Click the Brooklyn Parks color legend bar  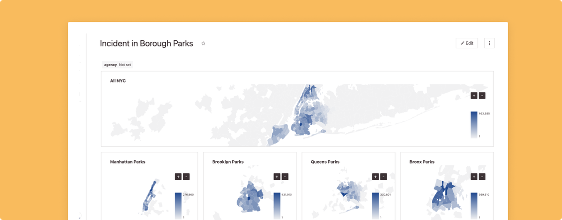[277, 206]
